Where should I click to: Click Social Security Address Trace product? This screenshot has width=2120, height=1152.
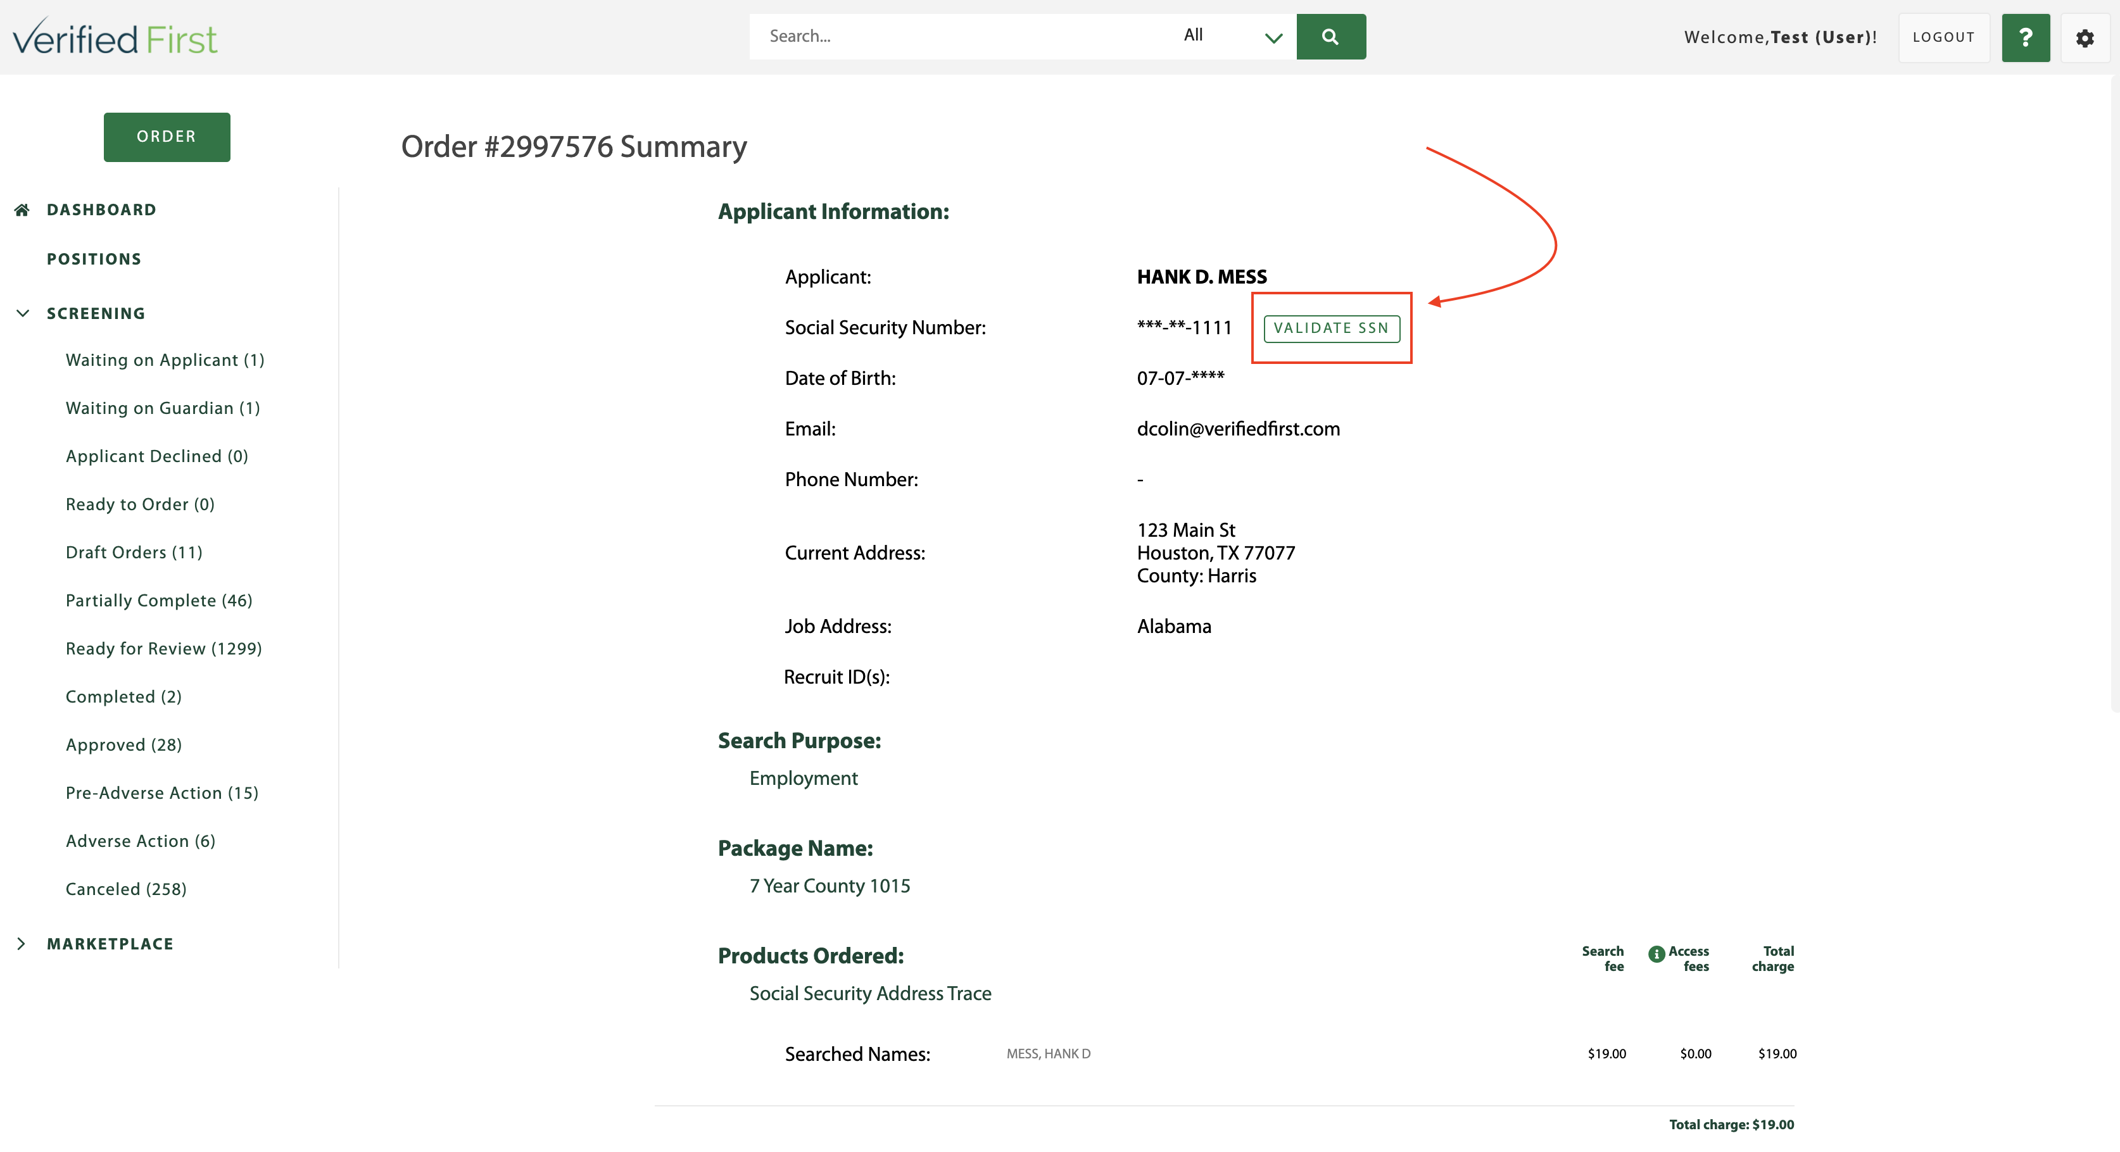[870, 994]
